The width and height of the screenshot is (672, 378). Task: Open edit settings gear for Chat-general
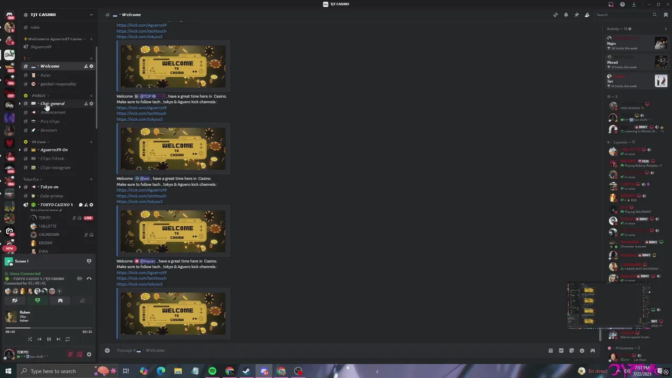[x=91, y=103]
